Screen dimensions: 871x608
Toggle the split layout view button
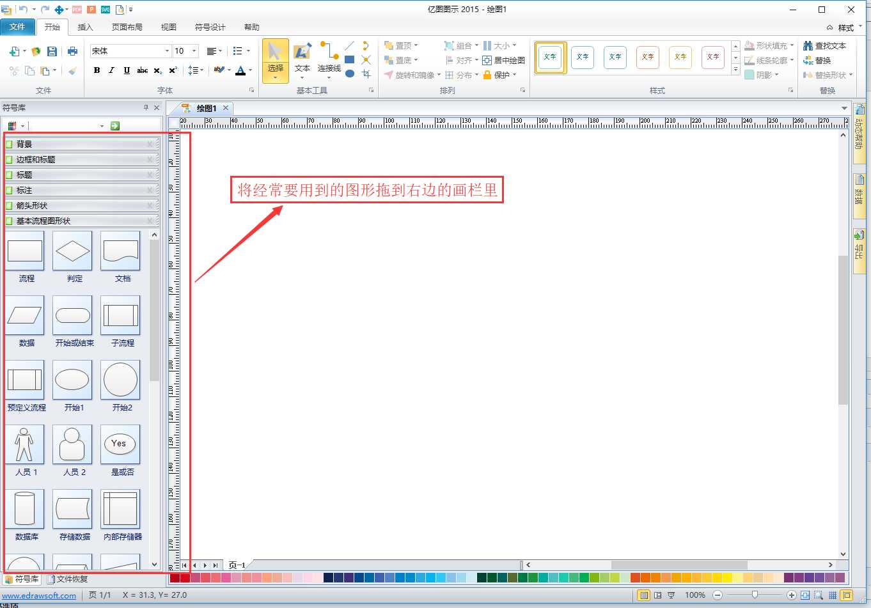click(657, 595)
